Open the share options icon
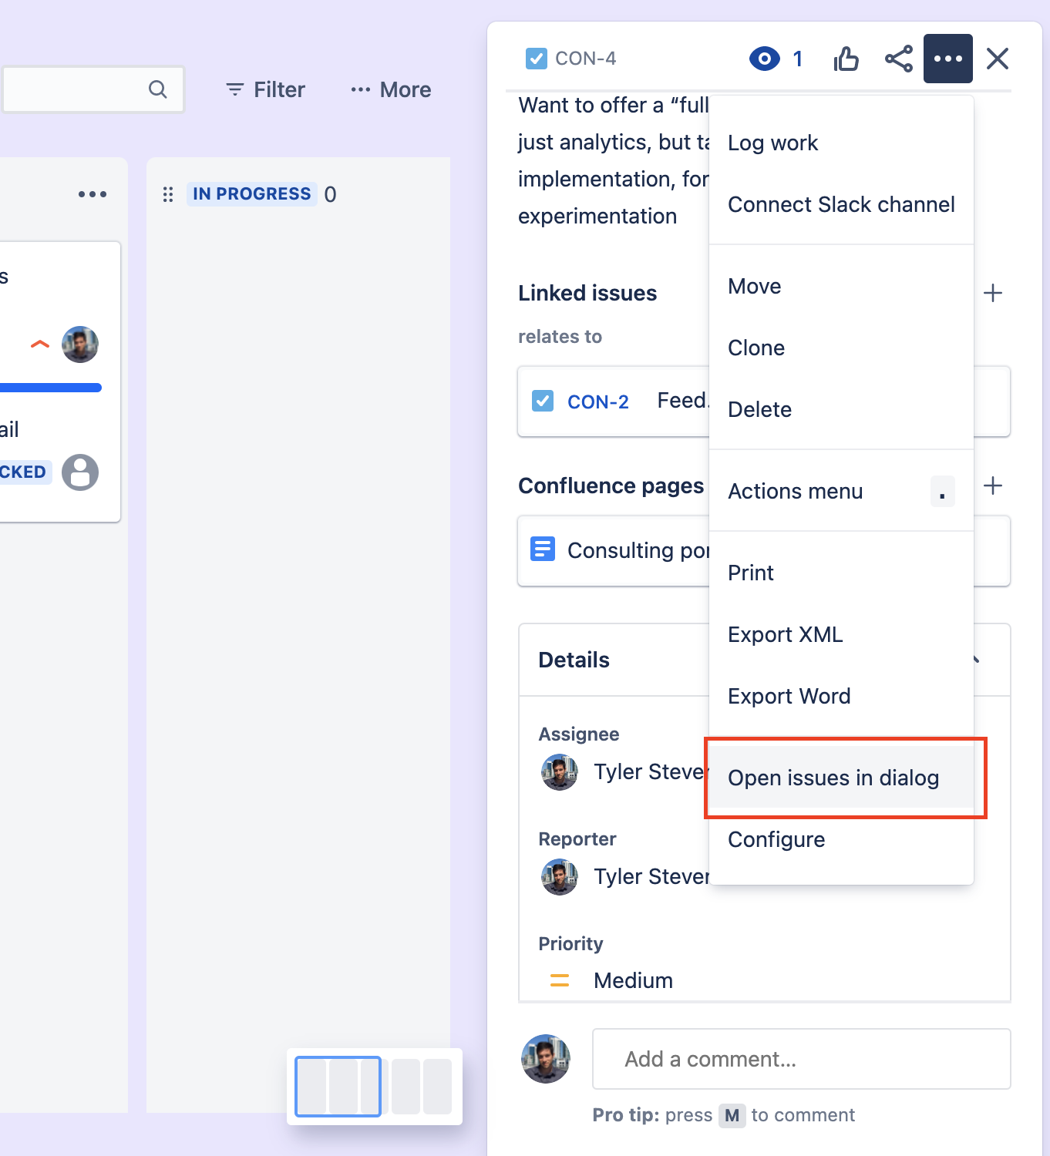Viewport: 1050px width, 1156px height. click(897, 59)
